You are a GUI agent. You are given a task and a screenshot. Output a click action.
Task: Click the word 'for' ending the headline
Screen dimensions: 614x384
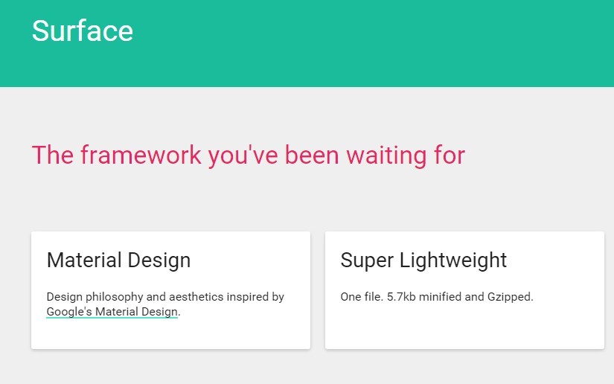click(x=449, y=156)
